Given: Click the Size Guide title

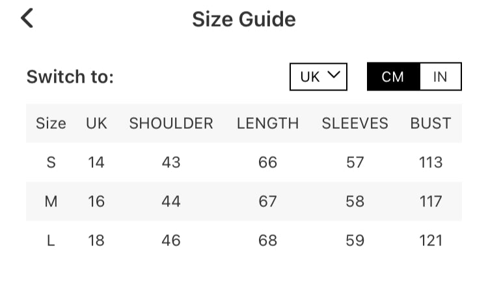Looking at the screenshot, I should (x=243, y=20).
